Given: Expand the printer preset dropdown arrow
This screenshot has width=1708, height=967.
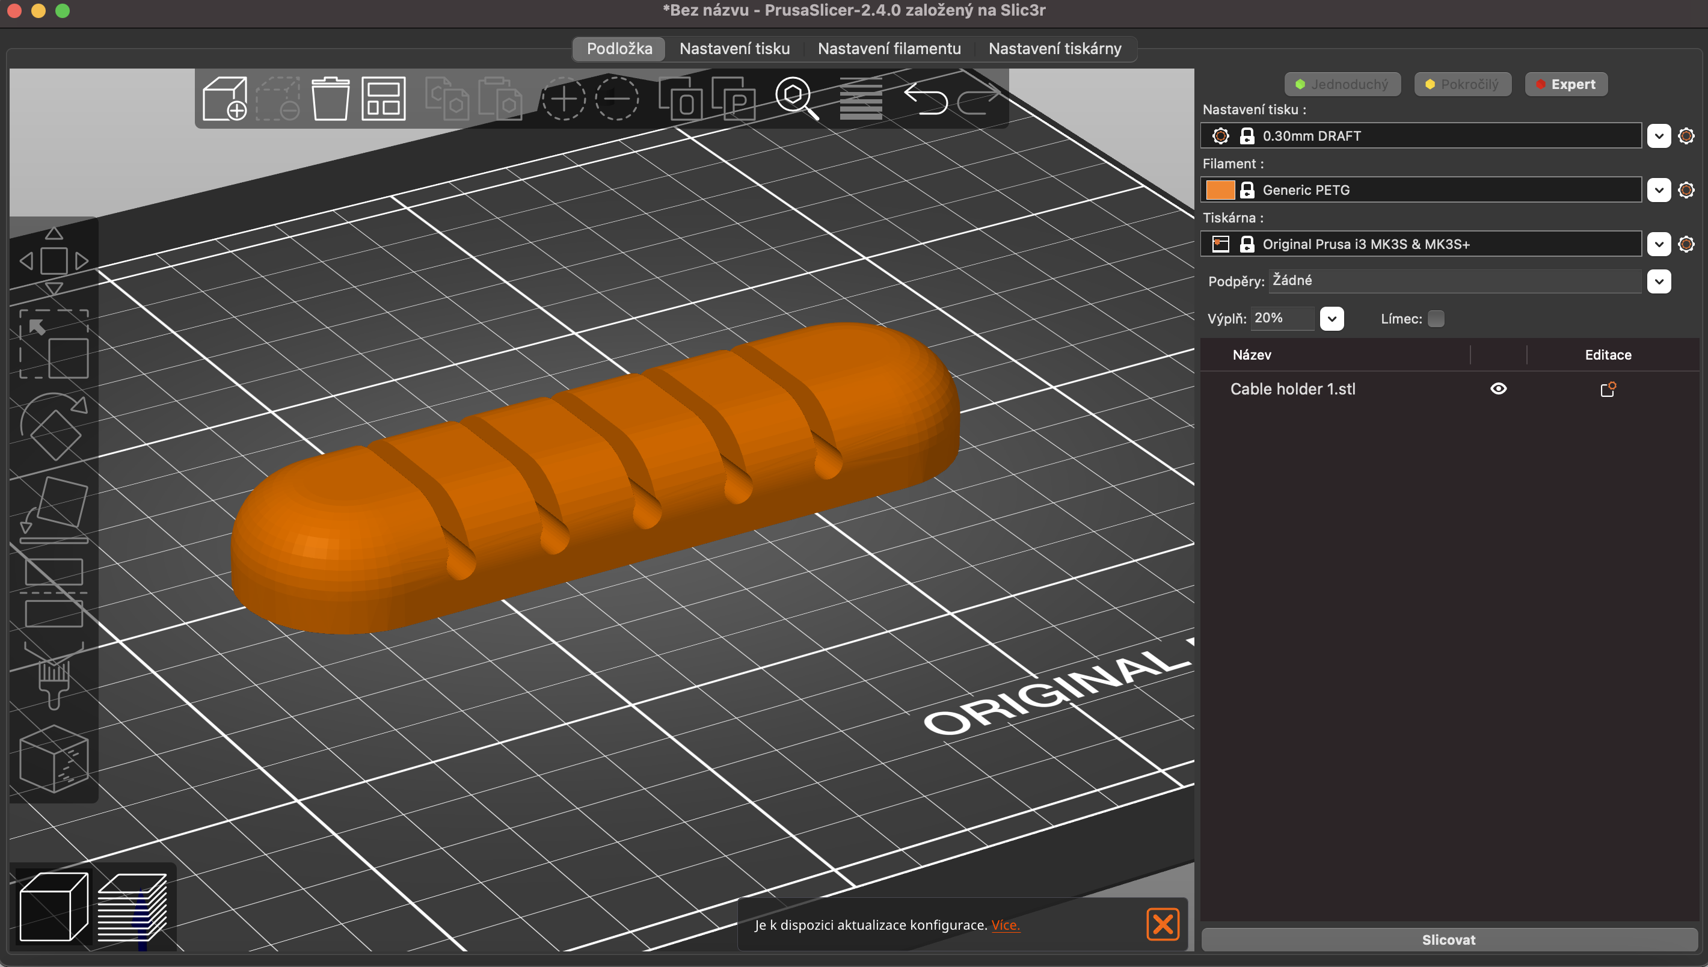Looking at the screenshot, I should tap(1659, 244).
